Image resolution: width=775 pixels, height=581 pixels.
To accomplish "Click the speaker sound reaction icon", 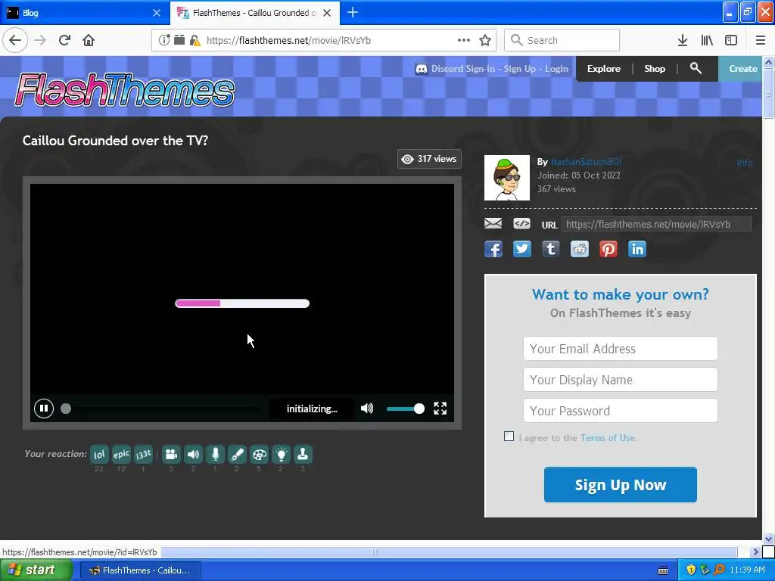I will click(x=193, y=454).
